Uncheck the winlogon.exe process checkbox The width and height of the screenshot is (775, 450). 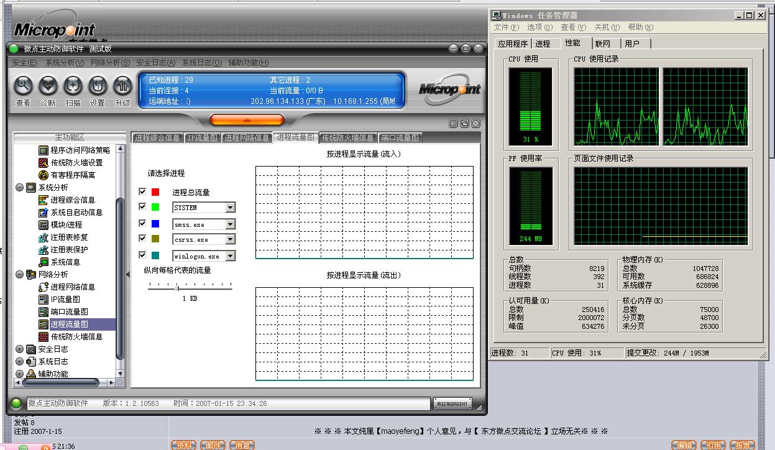coord(142,255)
